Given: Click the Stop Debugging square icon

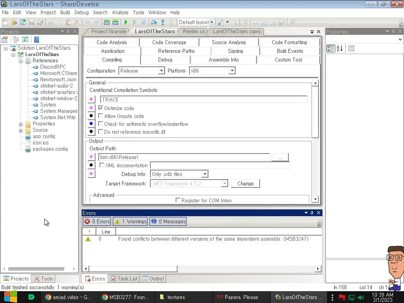Looking at the screenshot, I should (144, 22).
